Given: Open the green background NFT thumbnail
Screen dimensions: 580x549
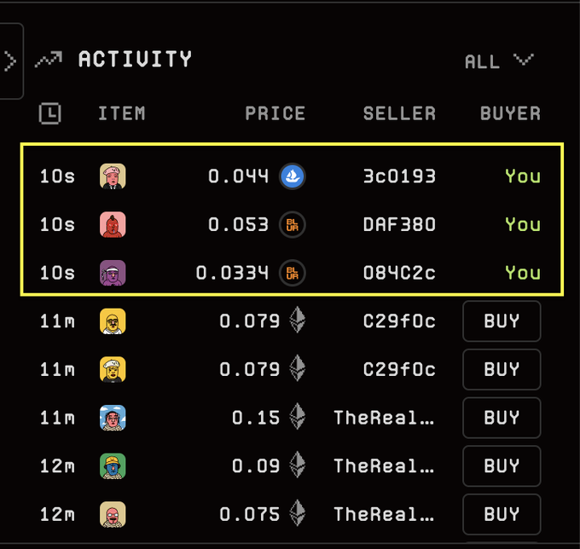Looking at the screenshot, I should point(113,465).
